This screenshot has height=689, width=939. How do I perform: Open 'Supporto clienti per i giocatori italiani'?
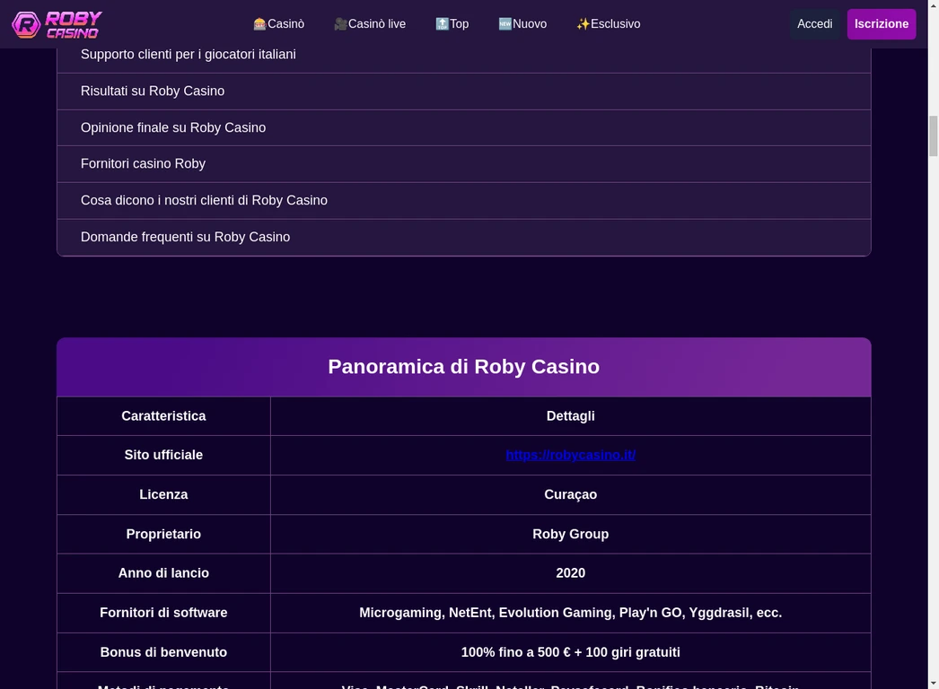pyautogui.click(x=189, y=54)
